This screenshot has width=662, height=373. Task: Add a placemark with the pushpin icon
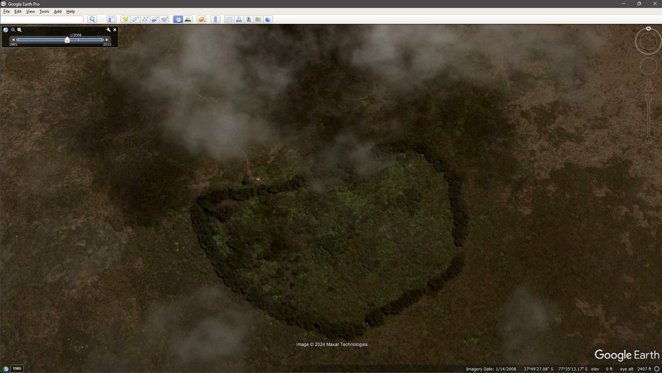tap(125, 20)
